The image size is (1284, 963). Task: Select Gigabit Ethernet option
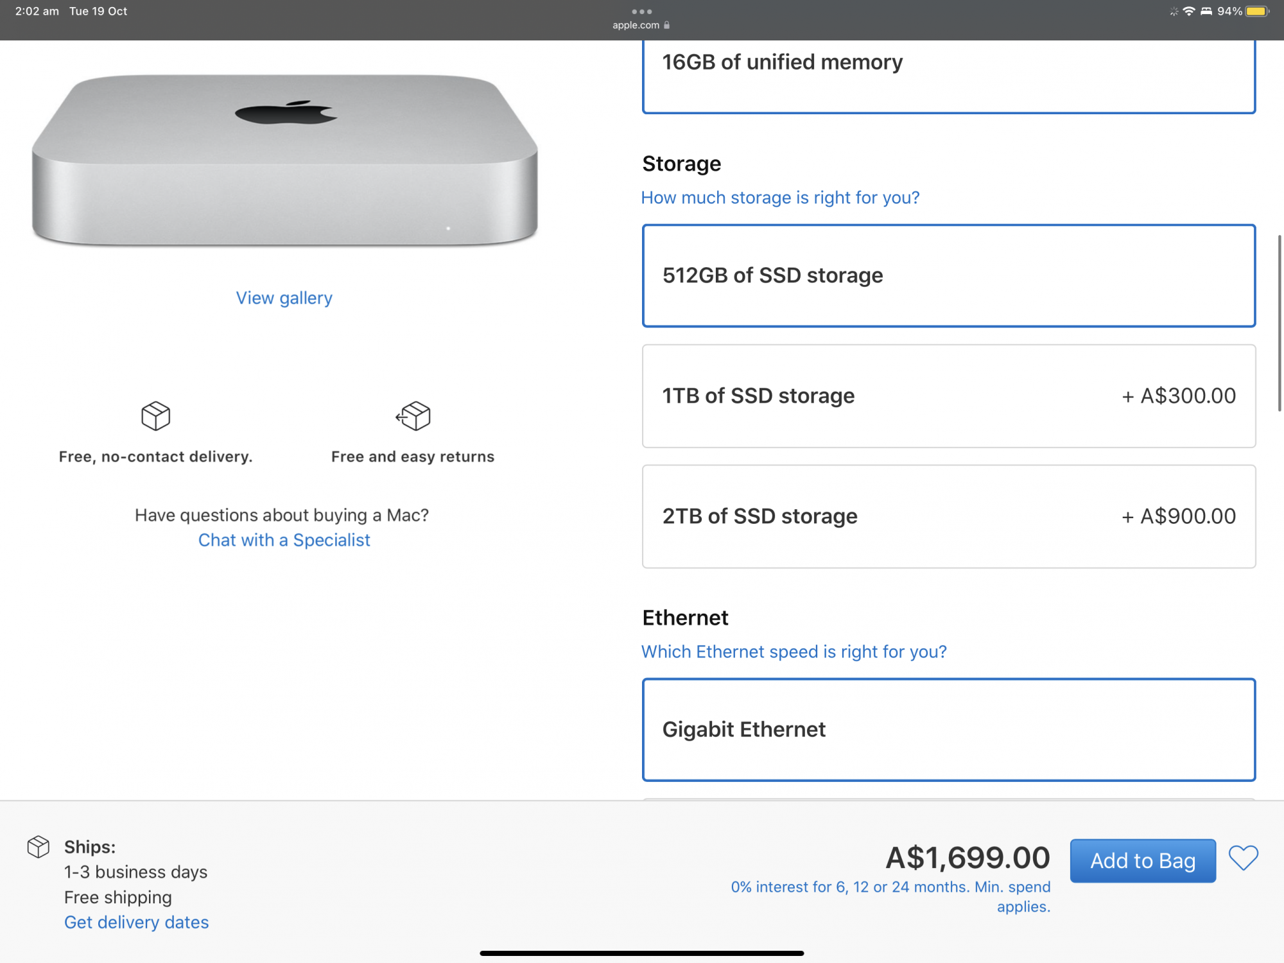949,729
